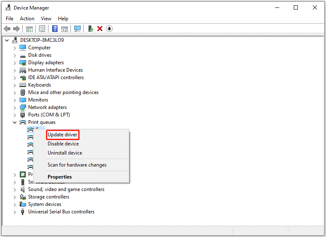This screenshot has height=237, width=326.
Task: Minimize the Device Manager window
Action: click(277, 8)
